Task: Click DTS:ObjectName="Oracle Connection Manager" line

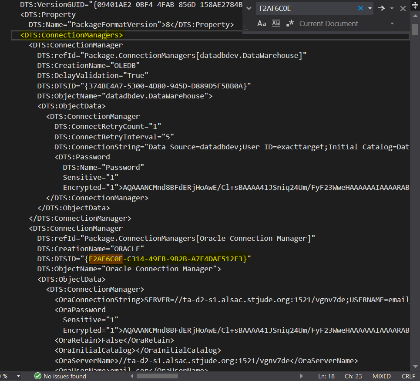Action: [x=129, y=269]
